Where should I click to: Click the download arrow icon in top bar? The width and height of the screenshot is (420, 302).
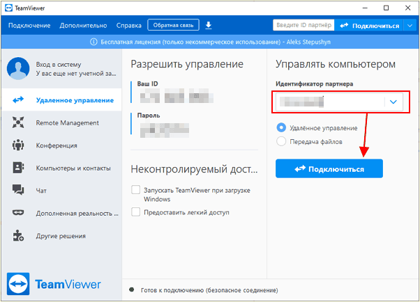209,25
